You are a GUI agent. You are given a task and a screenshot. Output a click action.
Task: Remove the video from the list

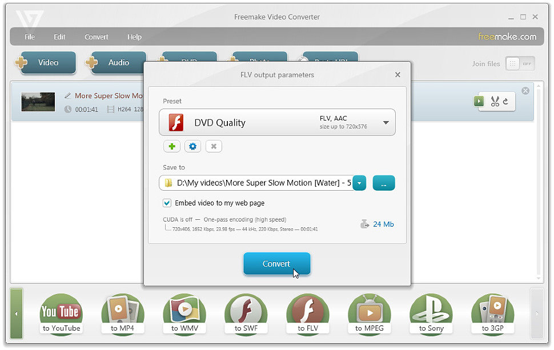[525, 91]
